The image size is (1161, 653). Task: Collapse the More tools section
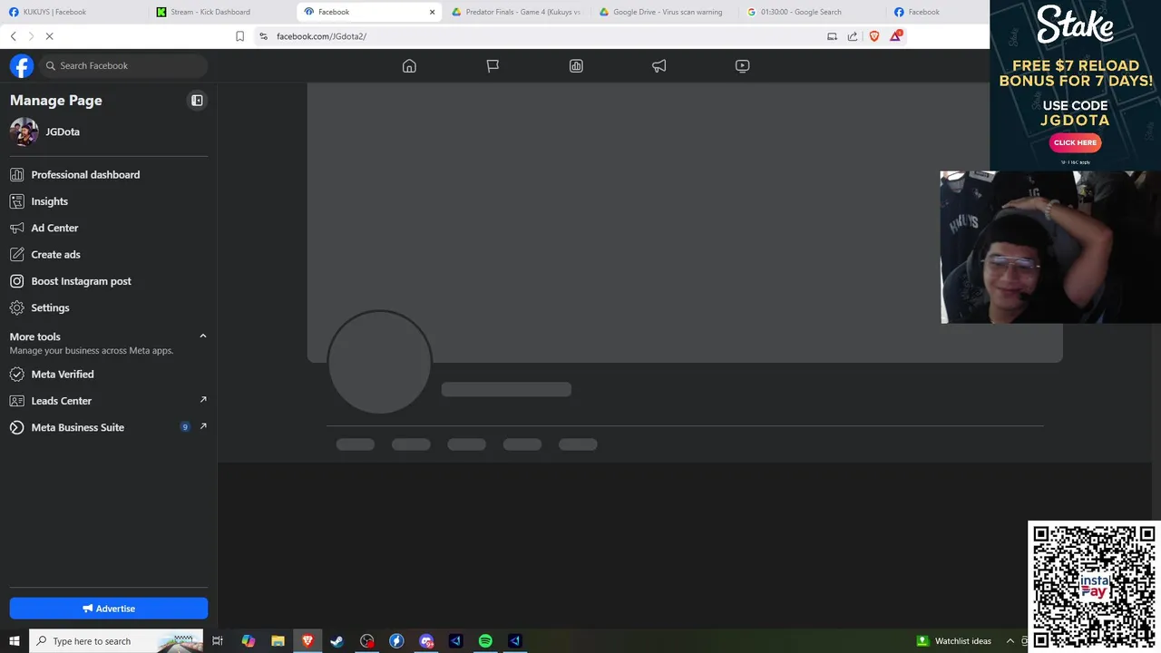203,336
